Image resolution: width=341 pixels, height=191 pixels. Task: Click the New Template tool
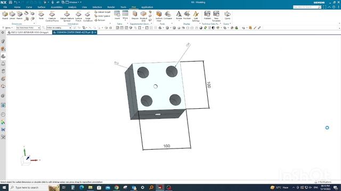(216, 16)
